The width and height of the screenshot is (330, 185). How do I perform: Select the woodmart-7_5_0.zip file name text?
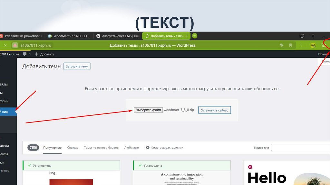[x=179, y=110]
